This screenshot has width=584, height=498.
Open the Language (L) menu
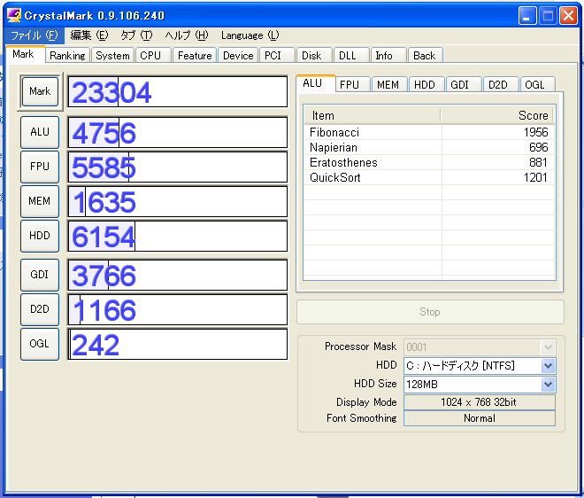[250, 35]
